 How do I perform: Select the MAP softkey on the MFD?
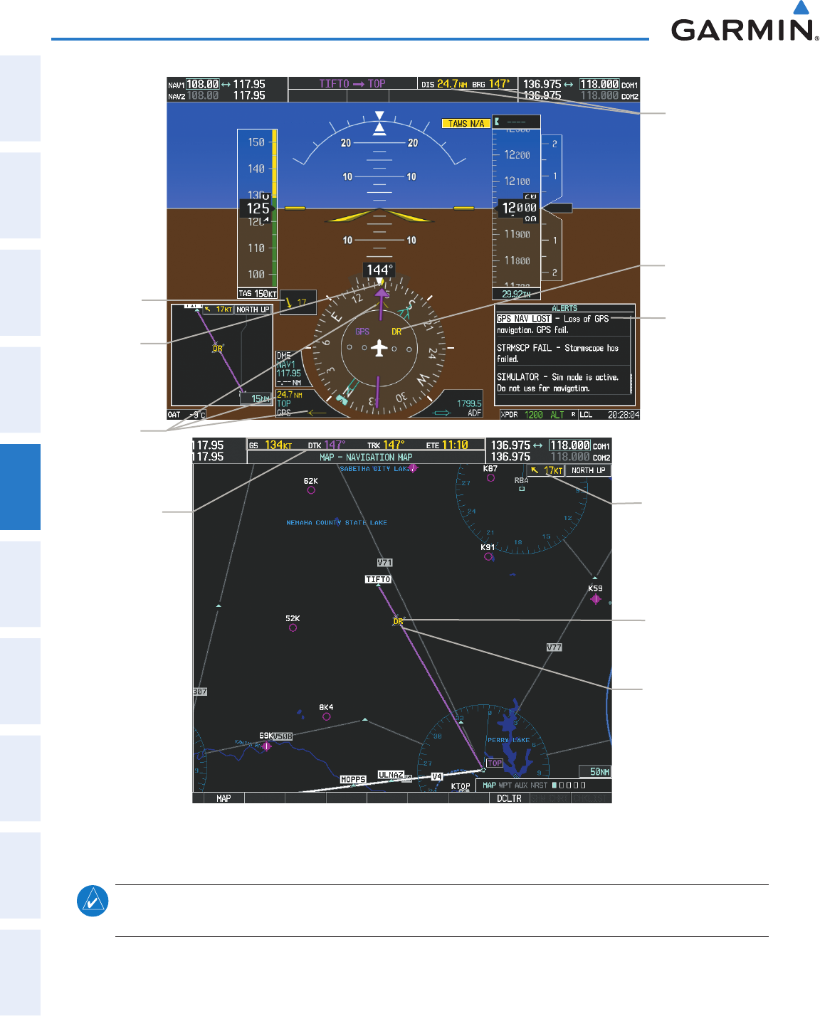tap(224, 798)
